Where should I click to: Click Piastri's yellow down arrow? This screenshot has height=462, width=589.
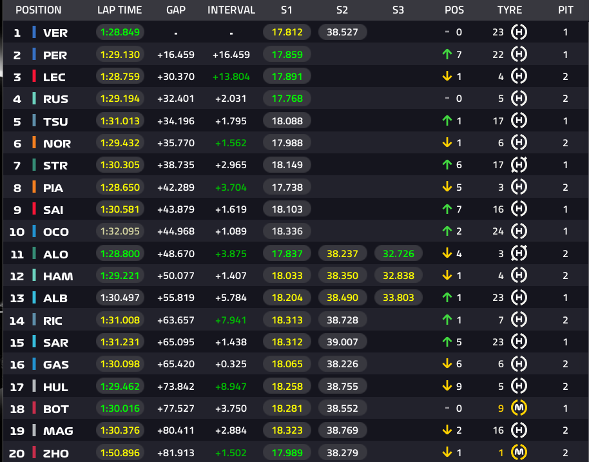click(447, 187)
